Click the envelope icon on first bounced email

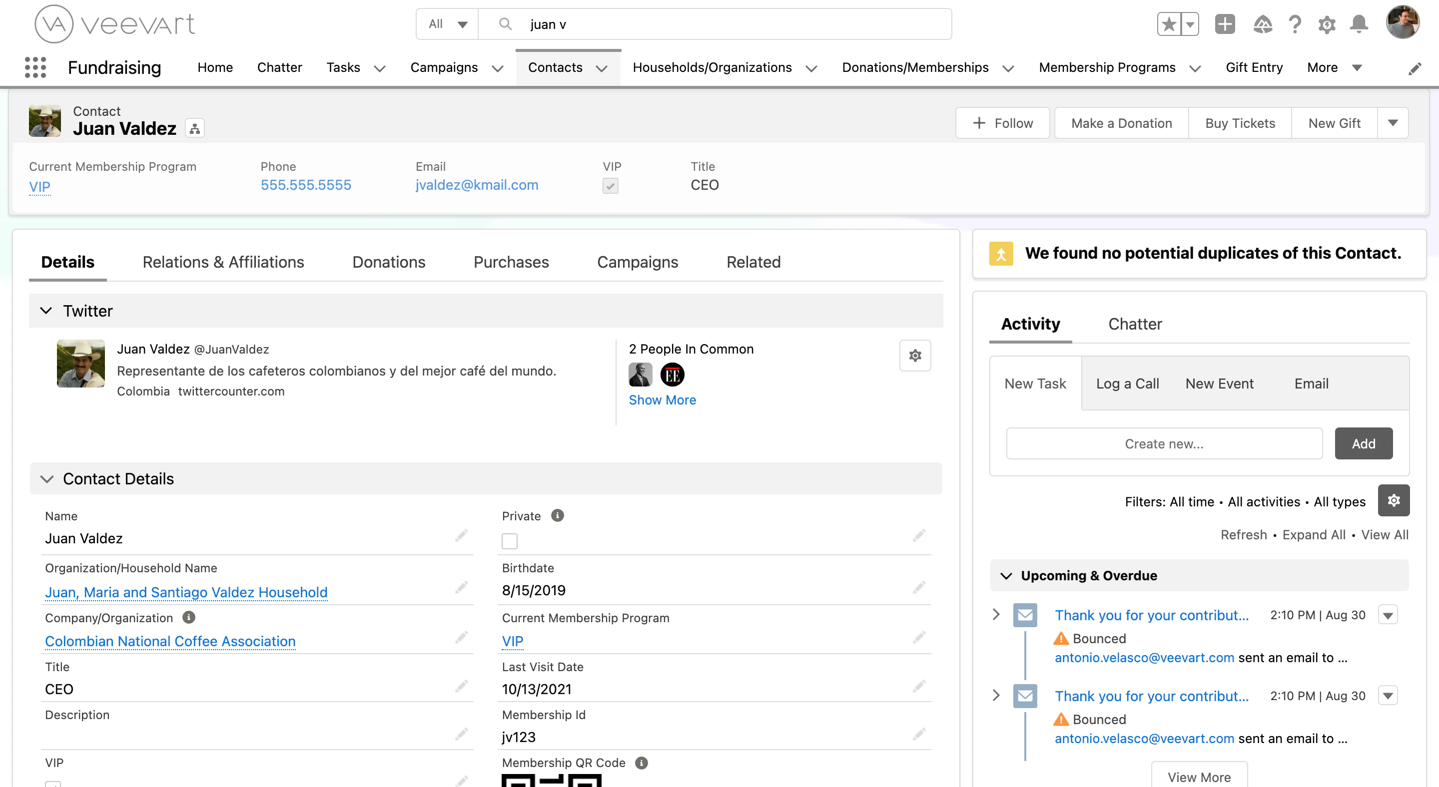[1025, 615]
